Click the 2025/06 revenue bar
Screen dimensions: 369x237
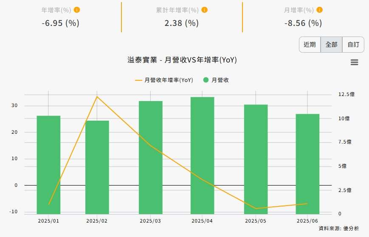coord(307,164)
